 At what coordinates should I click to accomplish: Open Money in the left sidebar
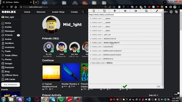click(x=7, y=59)
